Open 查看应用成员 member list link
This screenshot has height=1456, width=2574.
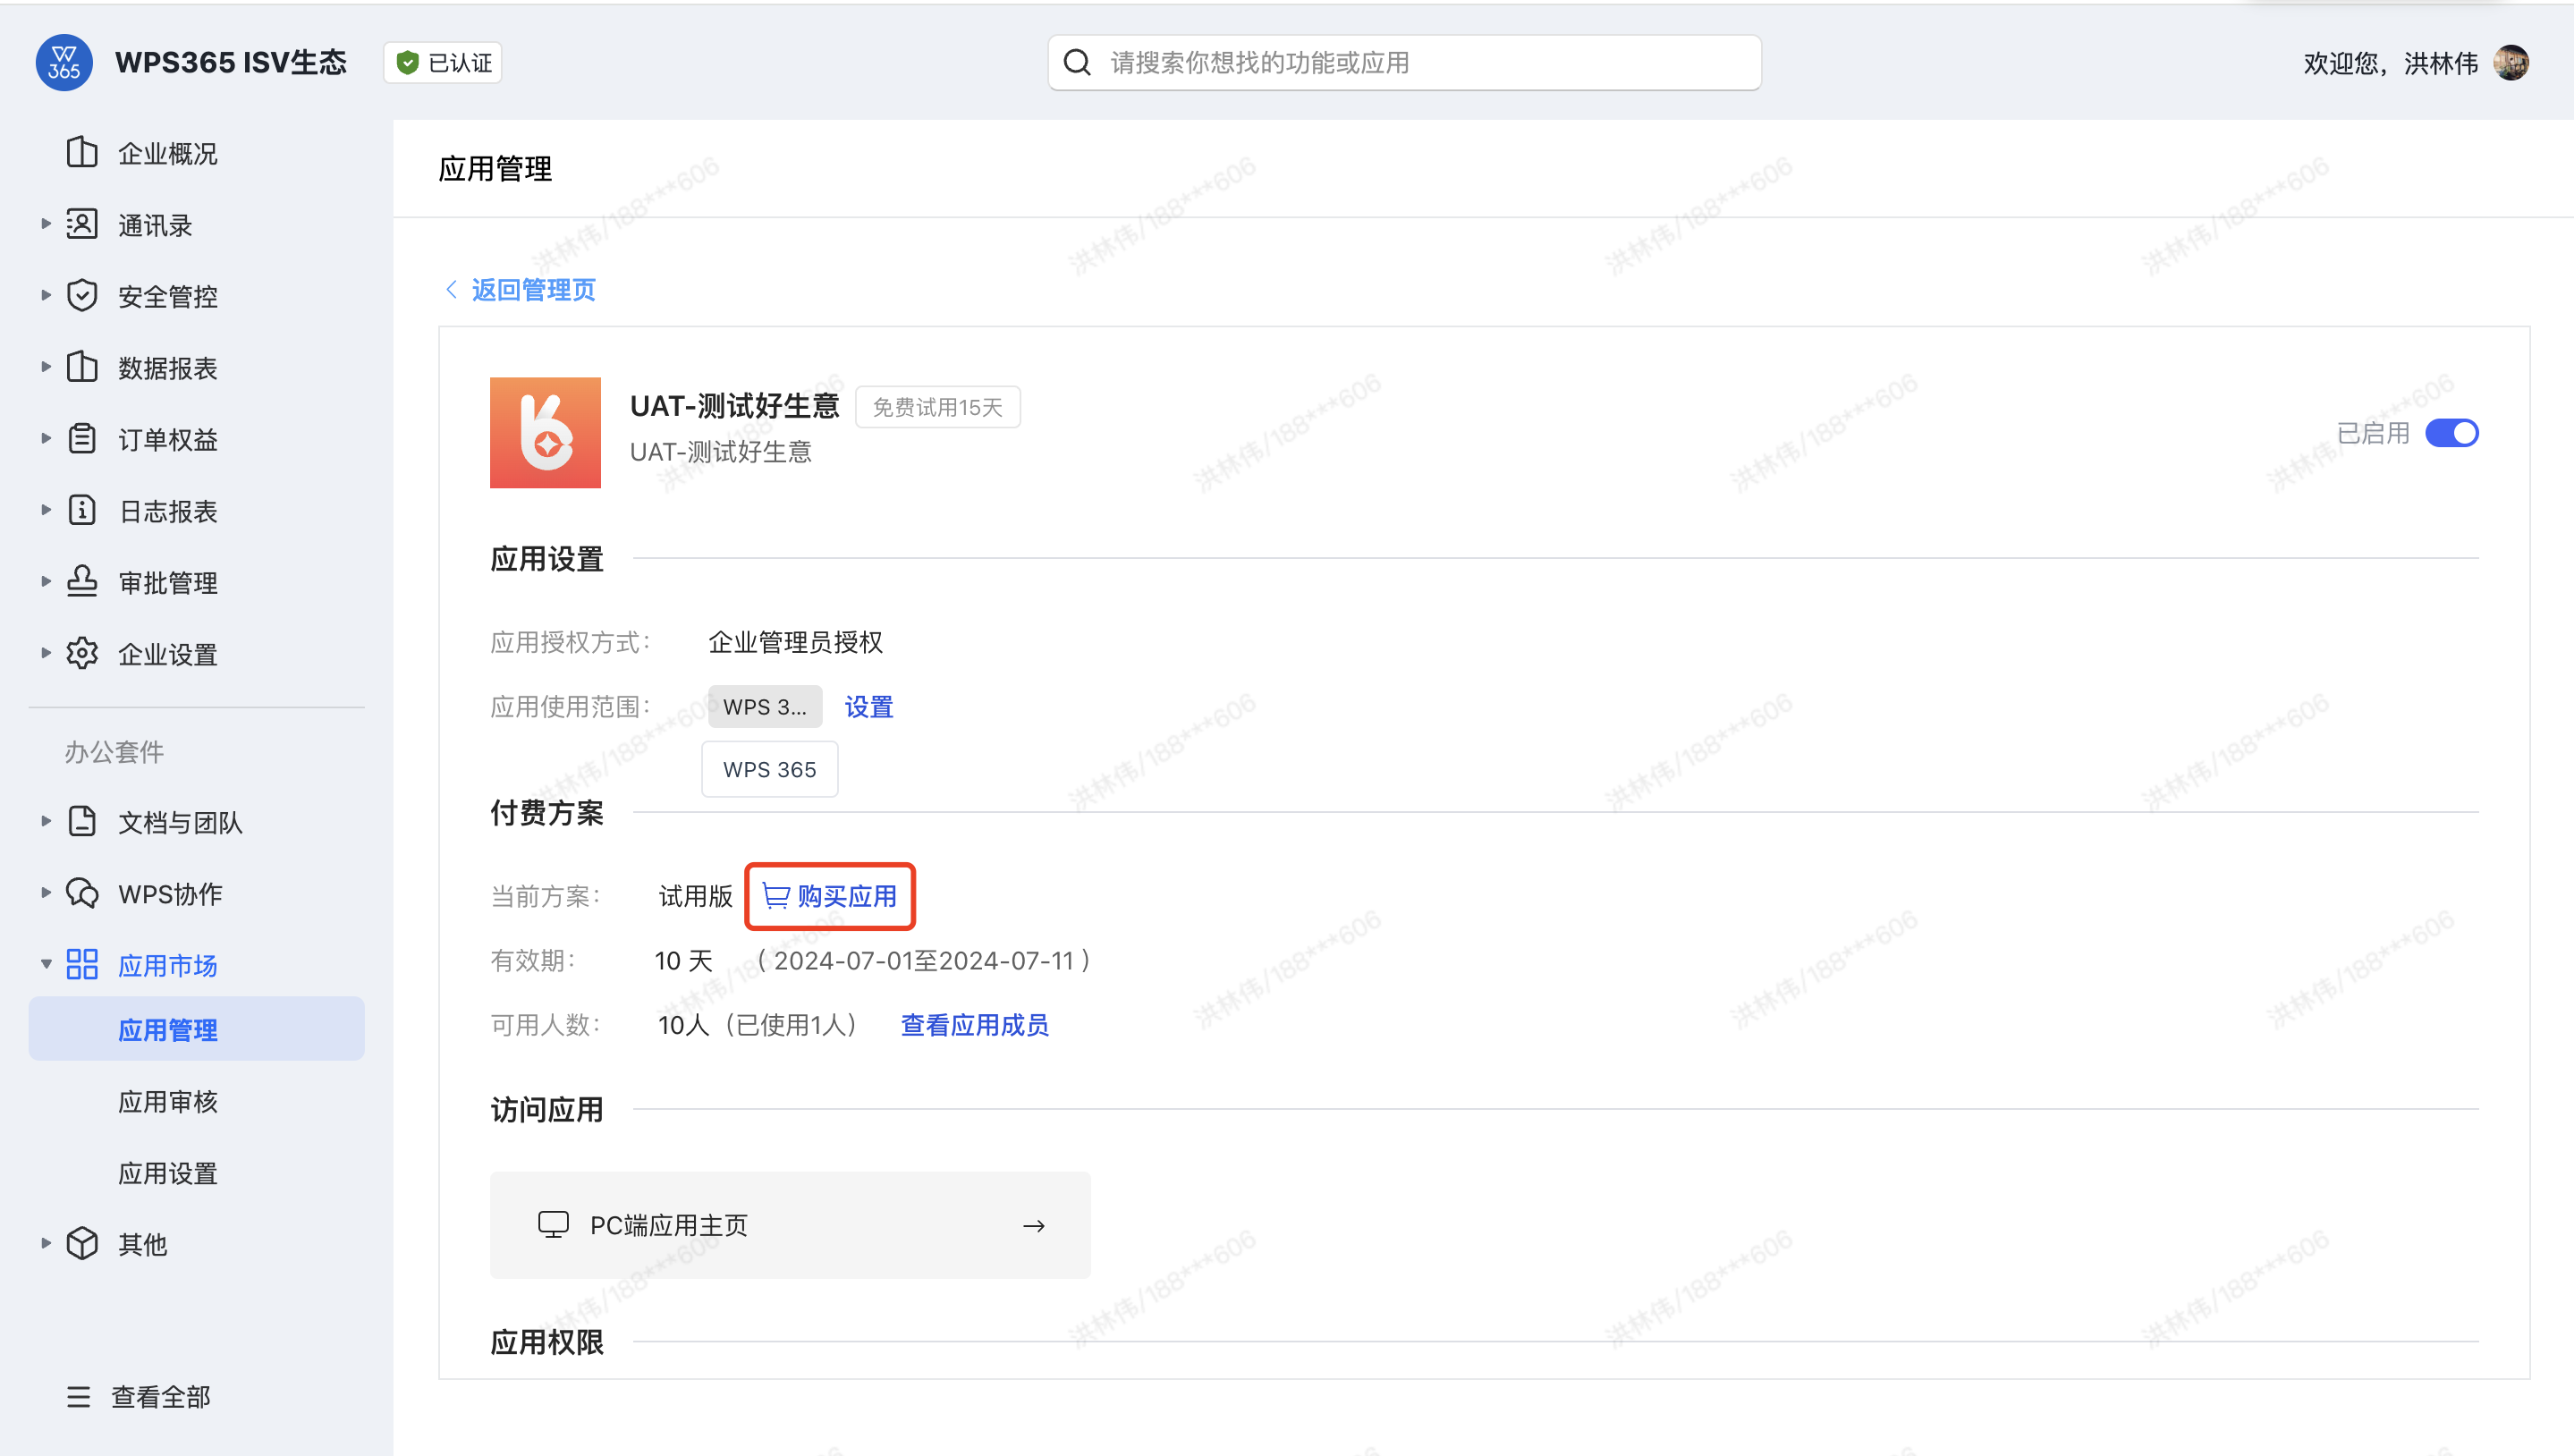click(x=974, y=1025)
